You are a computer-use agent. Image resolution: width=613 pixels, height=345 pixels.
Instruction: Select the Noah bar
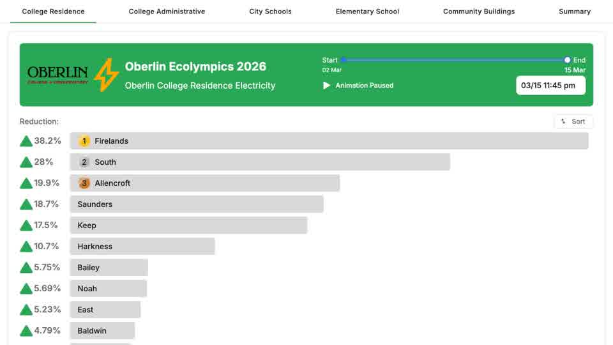point(109,289)
